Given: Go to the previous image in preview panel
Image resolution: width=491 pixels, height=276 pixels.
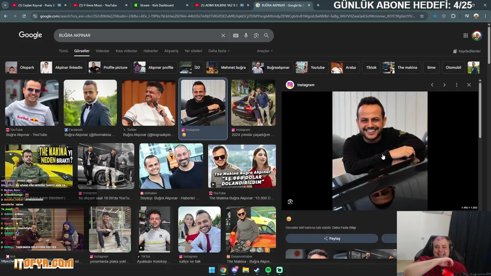Looking at the screenshot, I should [x=432, y=85].
